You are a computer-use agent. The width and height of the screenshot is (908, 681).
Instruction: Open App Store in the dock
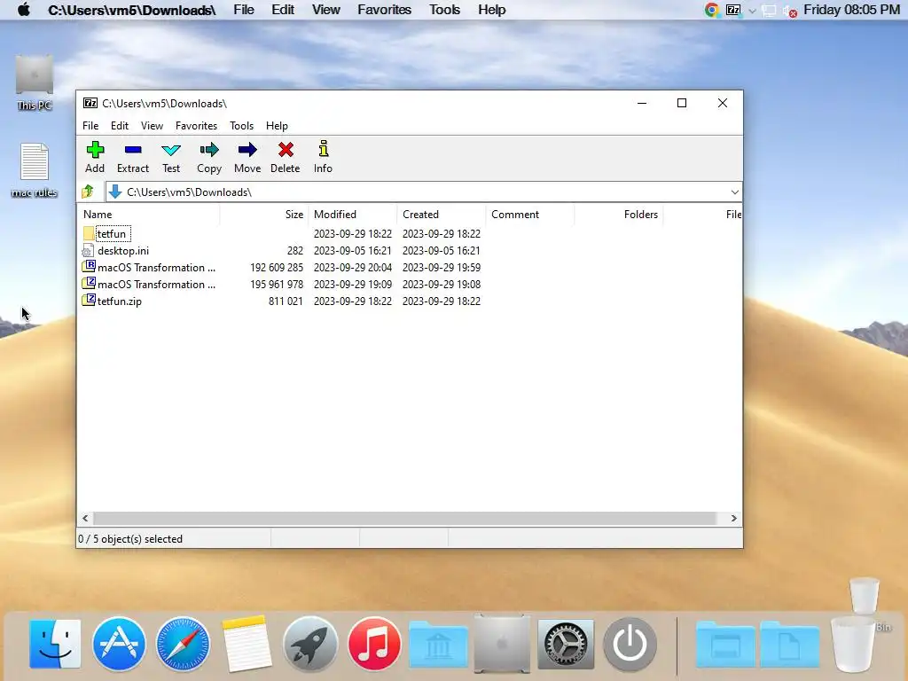pyautogui.click(x=119, y=644)
